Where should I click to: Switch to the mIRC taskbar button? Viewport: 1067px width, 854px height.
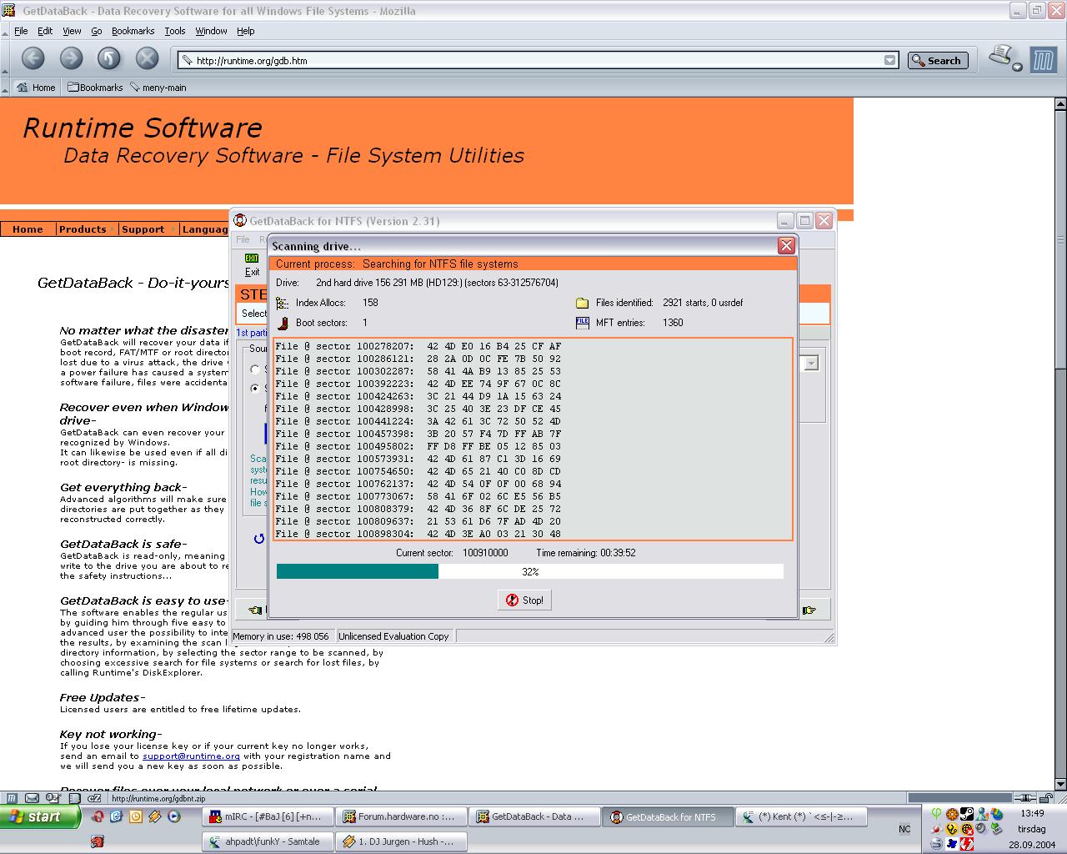point(268,817)
